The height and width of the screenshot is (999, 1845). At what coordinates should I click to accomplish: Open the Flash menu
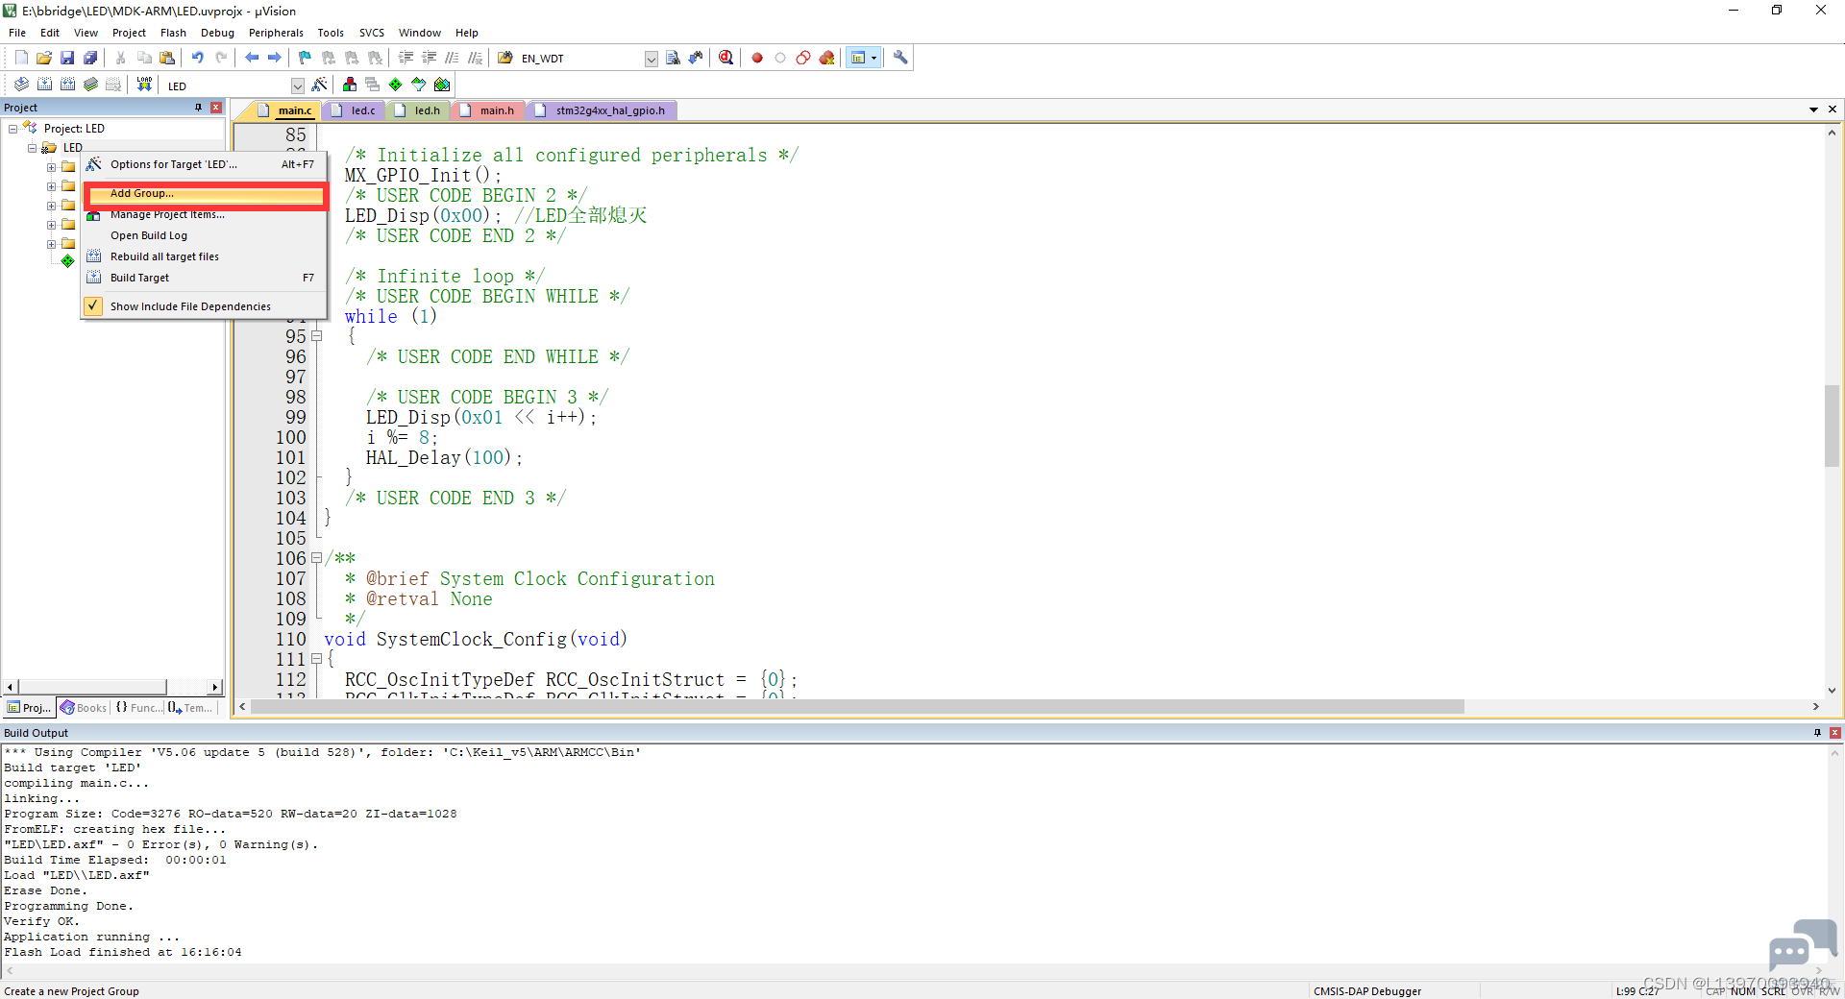(173, 33)
